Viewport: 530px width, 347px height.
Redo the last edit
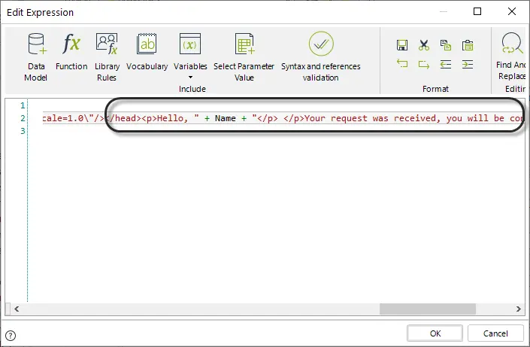(x=423, y=64)
